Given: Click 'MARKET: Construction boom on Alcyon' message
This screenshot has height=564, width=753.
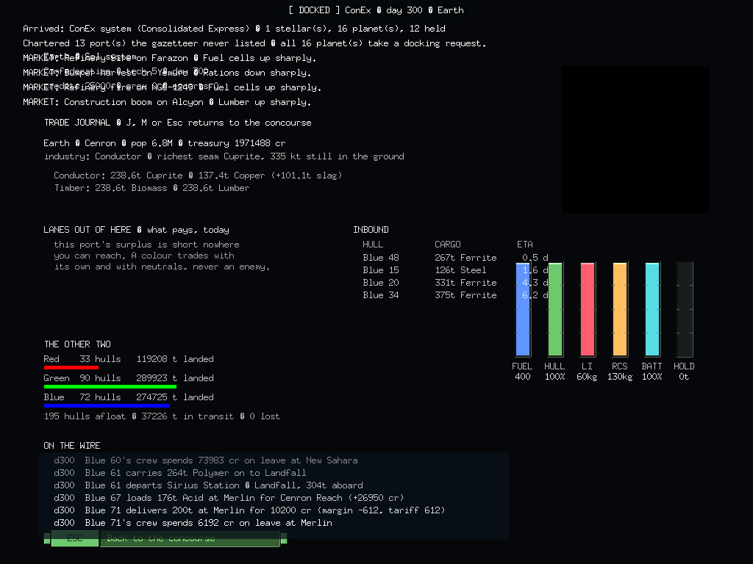Looking at the screenshot, I should tap(167, 102).
